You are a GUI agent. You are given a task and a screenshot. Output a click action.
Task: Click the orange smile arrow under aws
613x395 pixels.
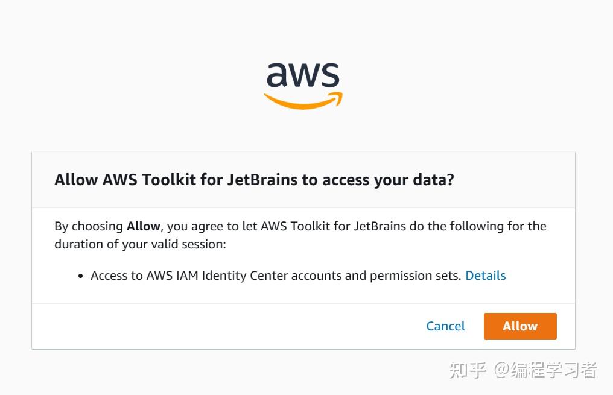[x=303, y=101]
